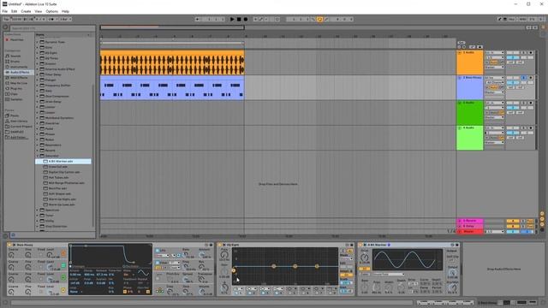Open the Clips browser category

point(14,94)
